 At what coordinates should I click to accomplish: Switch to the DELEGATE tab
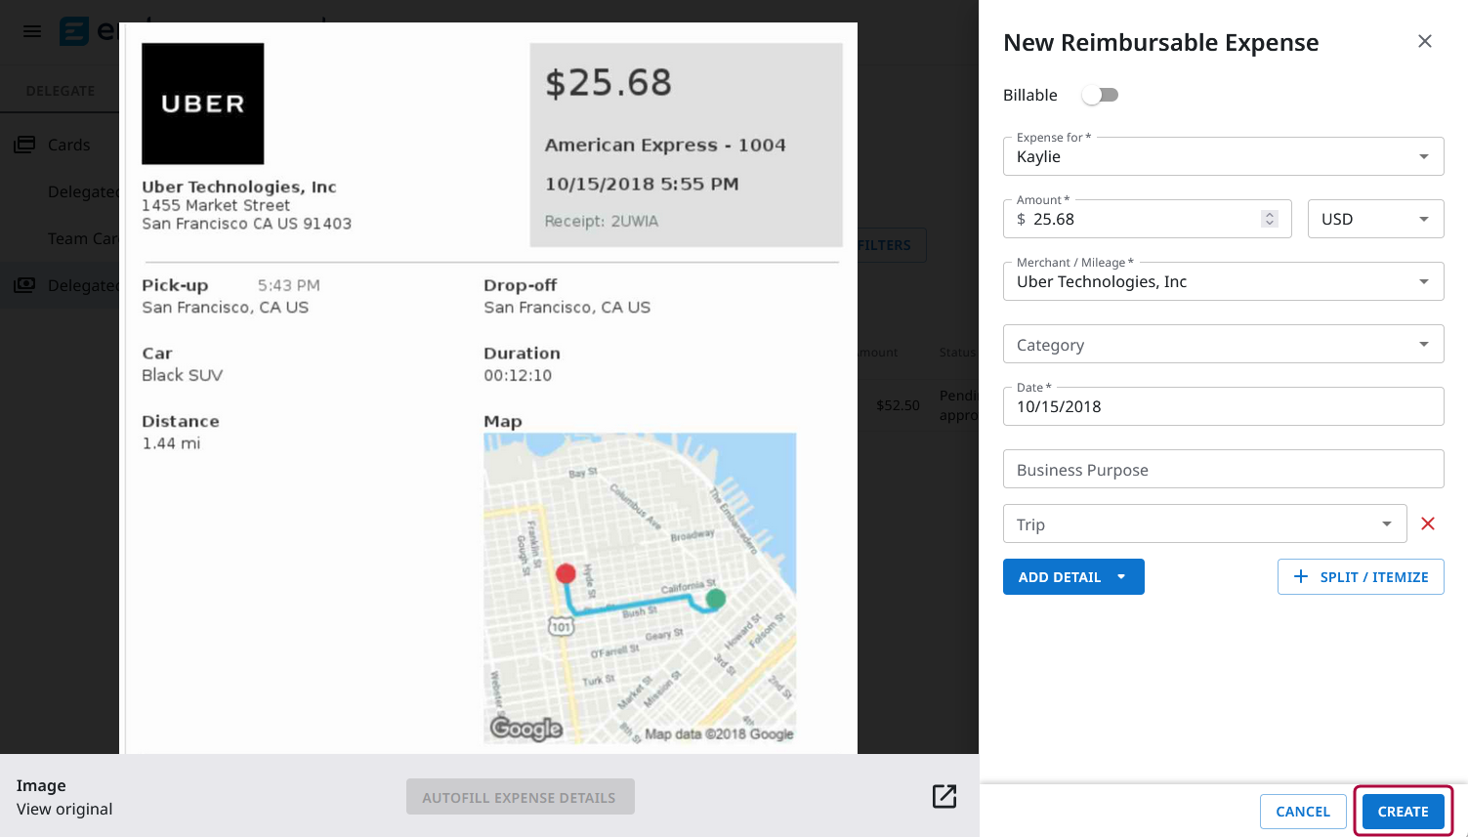(x=61, y=89)
